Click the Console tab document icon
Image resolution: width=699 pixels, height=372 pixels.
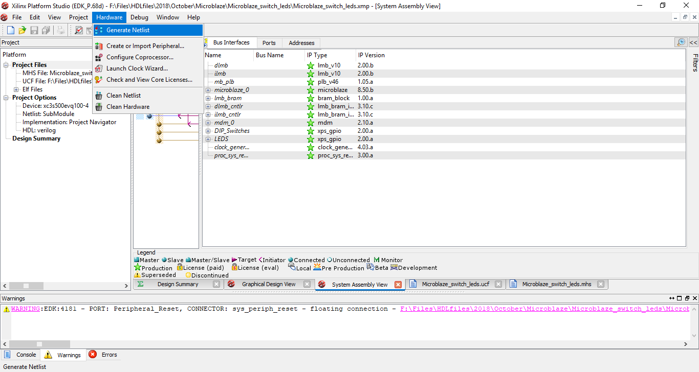pos(8,354)
